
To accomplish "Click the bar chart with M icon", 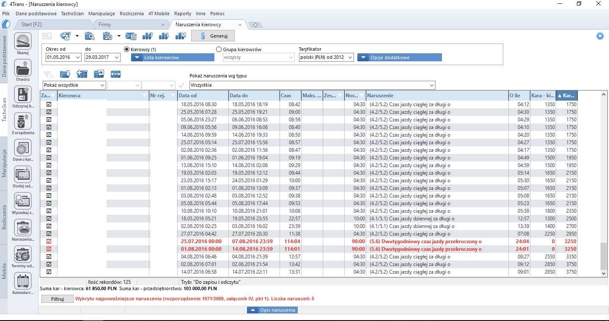I will [181, 36].
